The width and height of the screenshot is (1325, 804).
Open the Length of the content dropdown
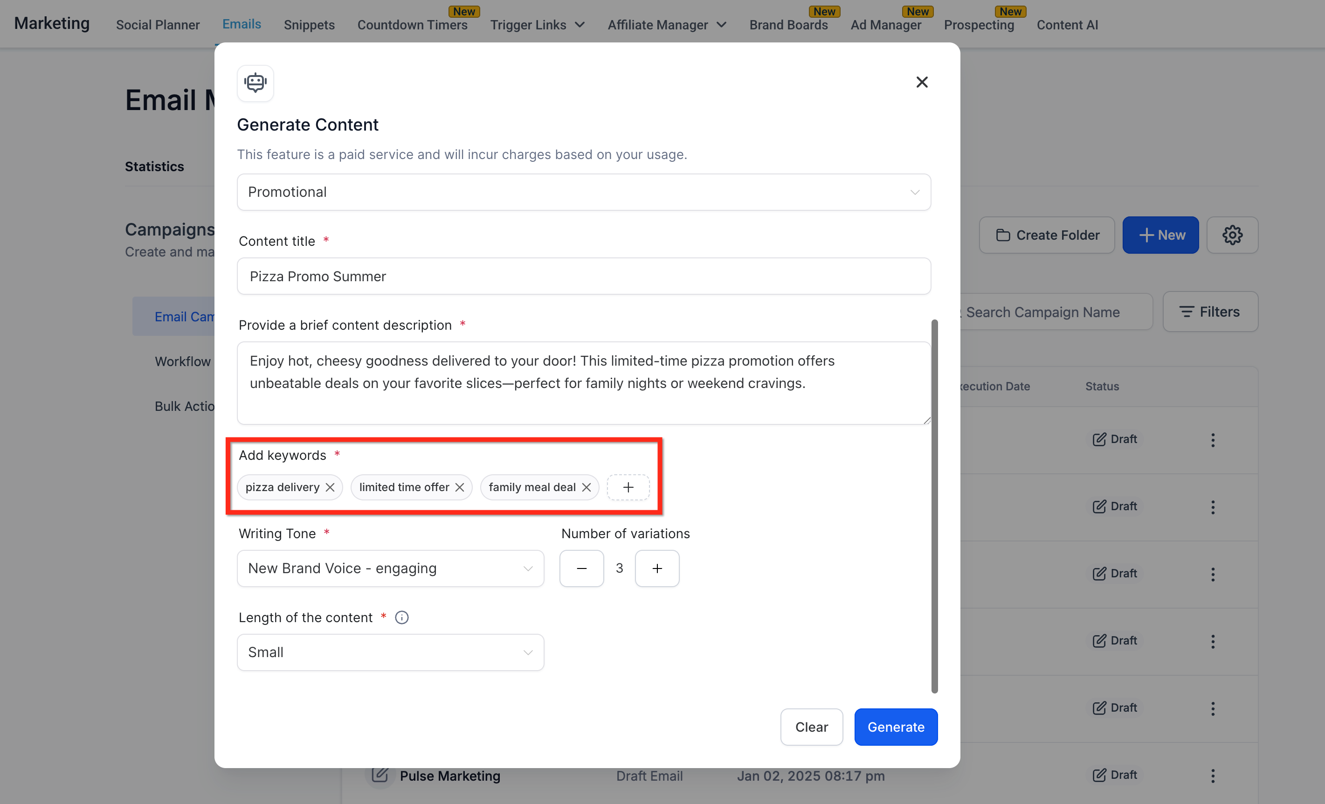[x=390, y=652]
